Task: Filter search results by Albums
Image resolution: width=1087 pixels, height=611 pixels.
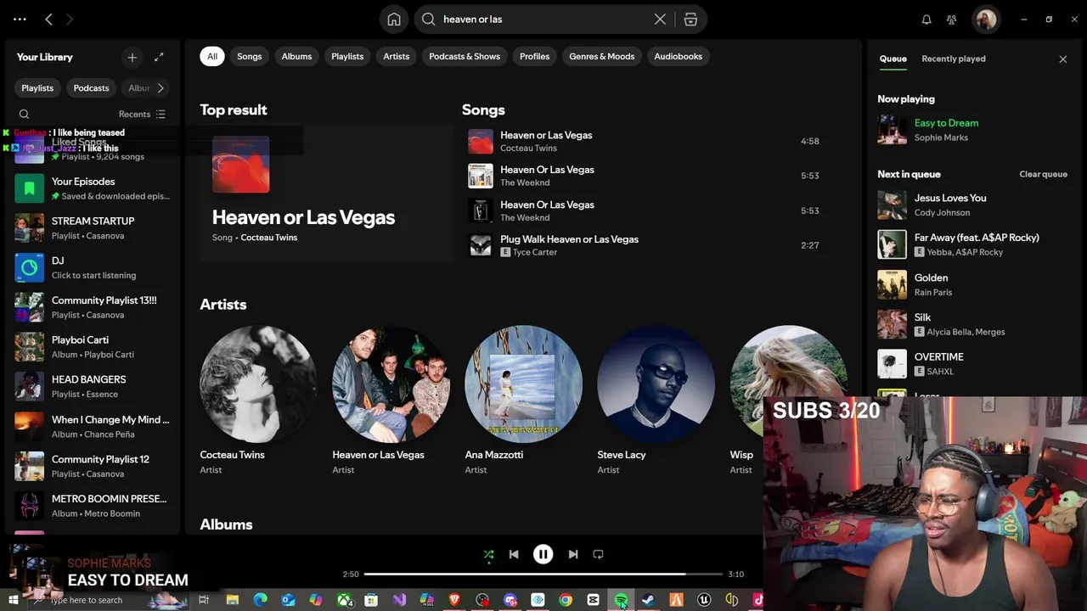Action: point(296,56)
